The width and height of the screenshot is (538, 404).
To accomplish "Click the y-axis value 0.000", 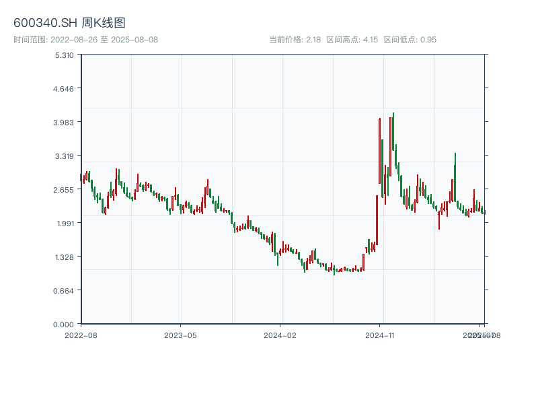I will point(63,325).
